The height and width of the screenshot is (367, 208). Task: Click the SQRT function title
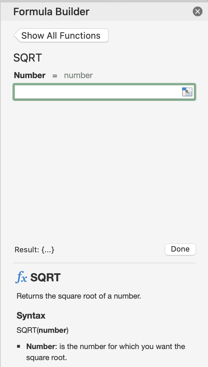(27, 58)
